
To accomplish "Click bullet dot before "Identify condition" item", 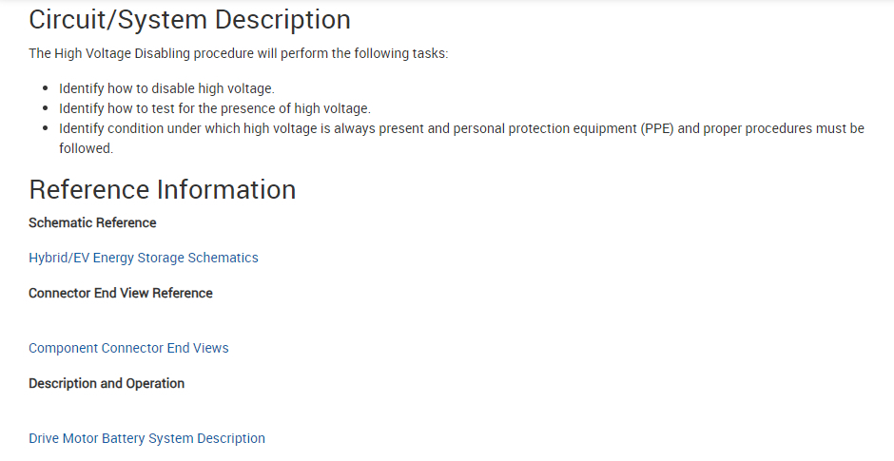I will (x=45, y=128).
